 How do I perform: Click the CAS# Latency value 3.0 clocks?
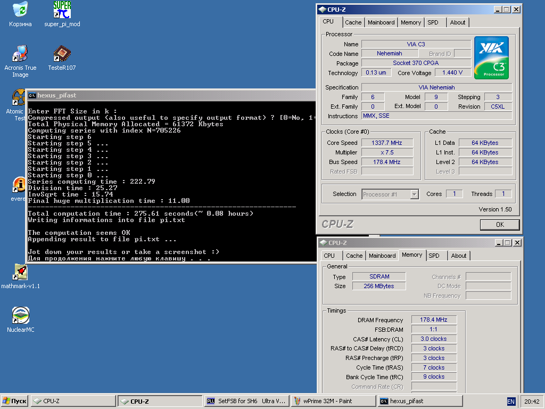[x=434, y=339]
